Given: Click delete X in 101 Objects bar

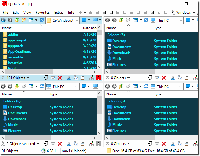Looking at the screenshot, I should 60,78.
